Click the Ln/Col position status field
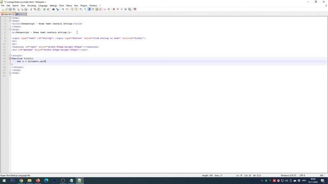Image resolution: width=328 pixels, height=184 pixels. (x=248, y=175)
